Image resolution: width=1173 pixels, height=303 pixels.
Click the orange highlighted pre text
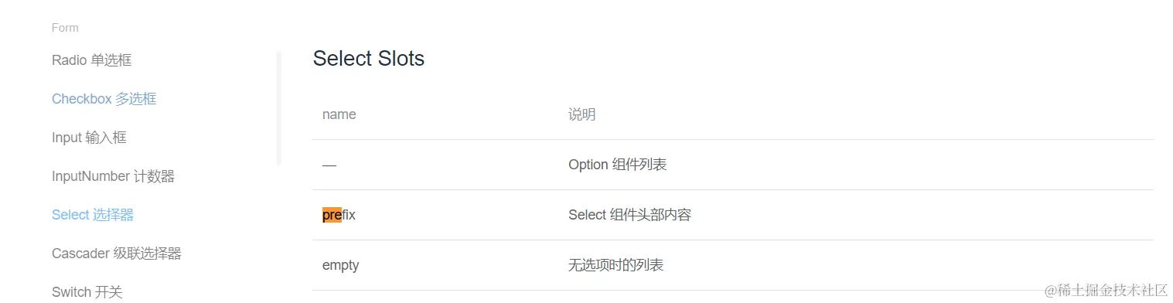tap(332, 215)
